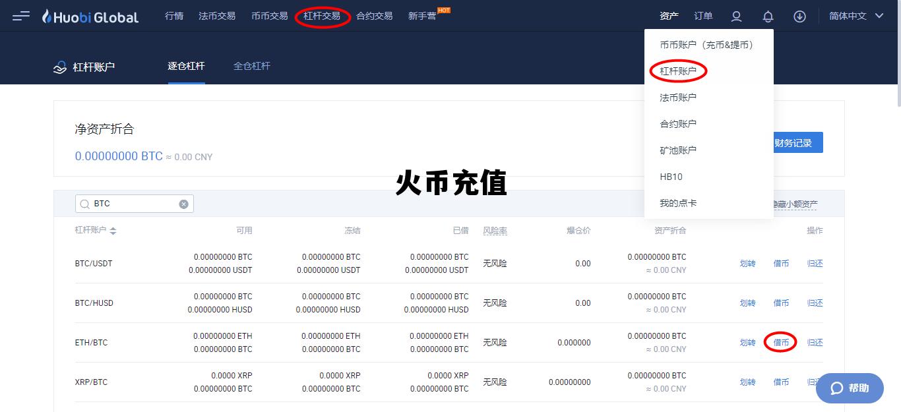Click the 0.00000000 BTC net asset value
Image resolution: width=901 pixels, height=412 pixels.
tap(119, 156)
